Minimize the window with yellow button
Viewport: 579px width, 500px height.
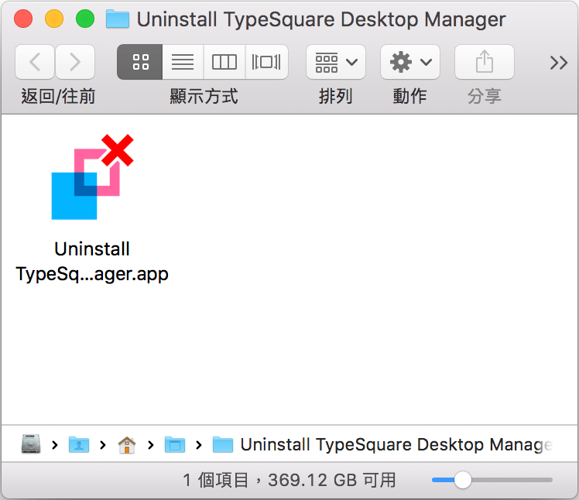tap(54, 19)
